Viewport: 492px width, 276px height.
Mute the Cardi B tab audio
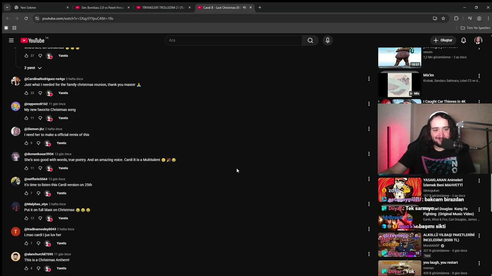tap(244, 7)
